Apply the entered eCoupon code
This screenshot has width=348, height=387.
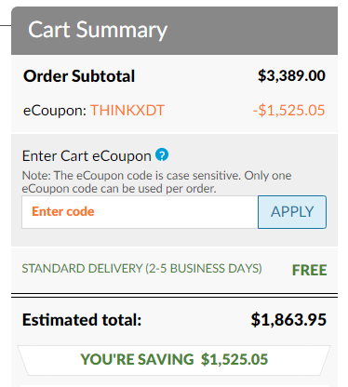[292, 212]
